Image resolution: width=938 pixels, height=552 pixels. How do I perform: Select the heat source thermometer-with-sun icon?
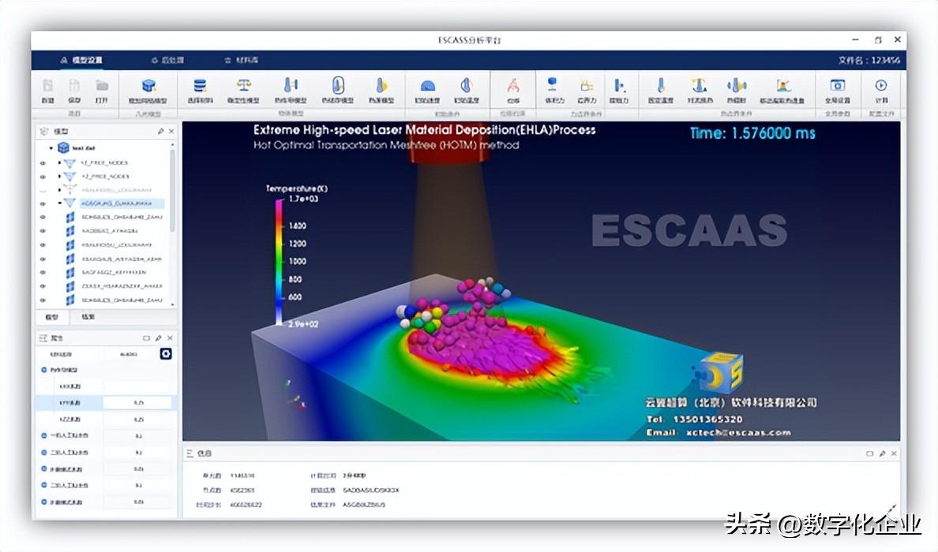click(x=381, y=86)
